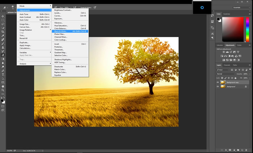This screenshot has width=253, height=153.
Task: Select the Crop tool
Action: (3, 32)
